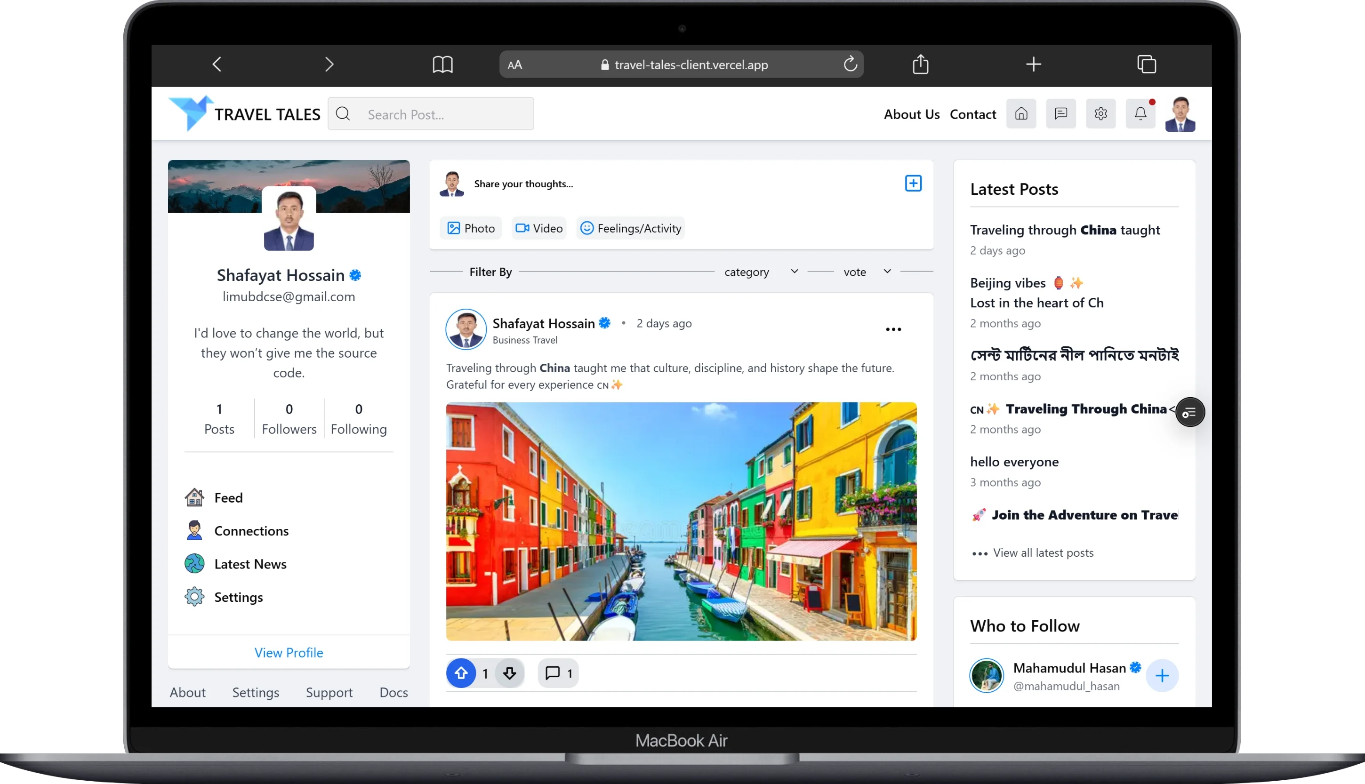The height and width of the screenshot is (784, 1365).
Task: Expand the category filter dropdown
Action: [x=760, y=272]
